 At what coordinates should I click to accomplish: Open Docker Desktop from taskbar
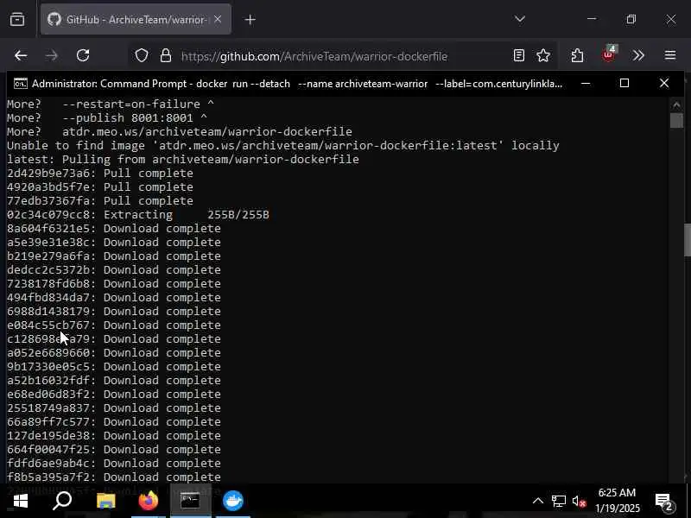(x=232, y=501)
